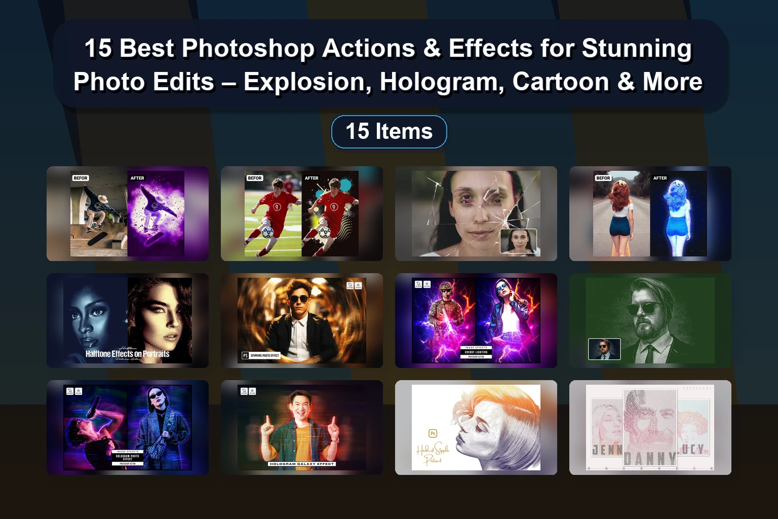Click the Actions icon in the Energy Lighting thumbnail
This screenshot has height=519, width=778.
click(x=418, y=284)
